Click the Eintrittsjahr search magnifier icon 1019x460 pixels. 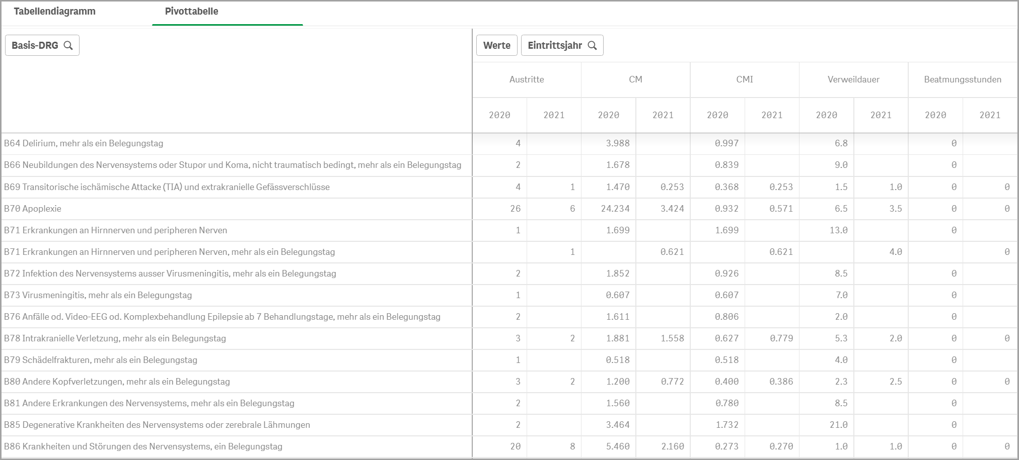pos(593,45)
